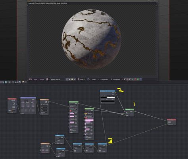Image resolution: width=188 pixels, height=159 pixels.
Task: Toggle the alpha channel display button
Action: pos(130,79)
